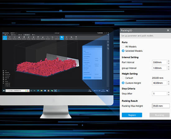Click the Packing Max Height 39.60 mm field
Image resolution: width=171 pixels, height=139 pixels.
tap(161, 106)
